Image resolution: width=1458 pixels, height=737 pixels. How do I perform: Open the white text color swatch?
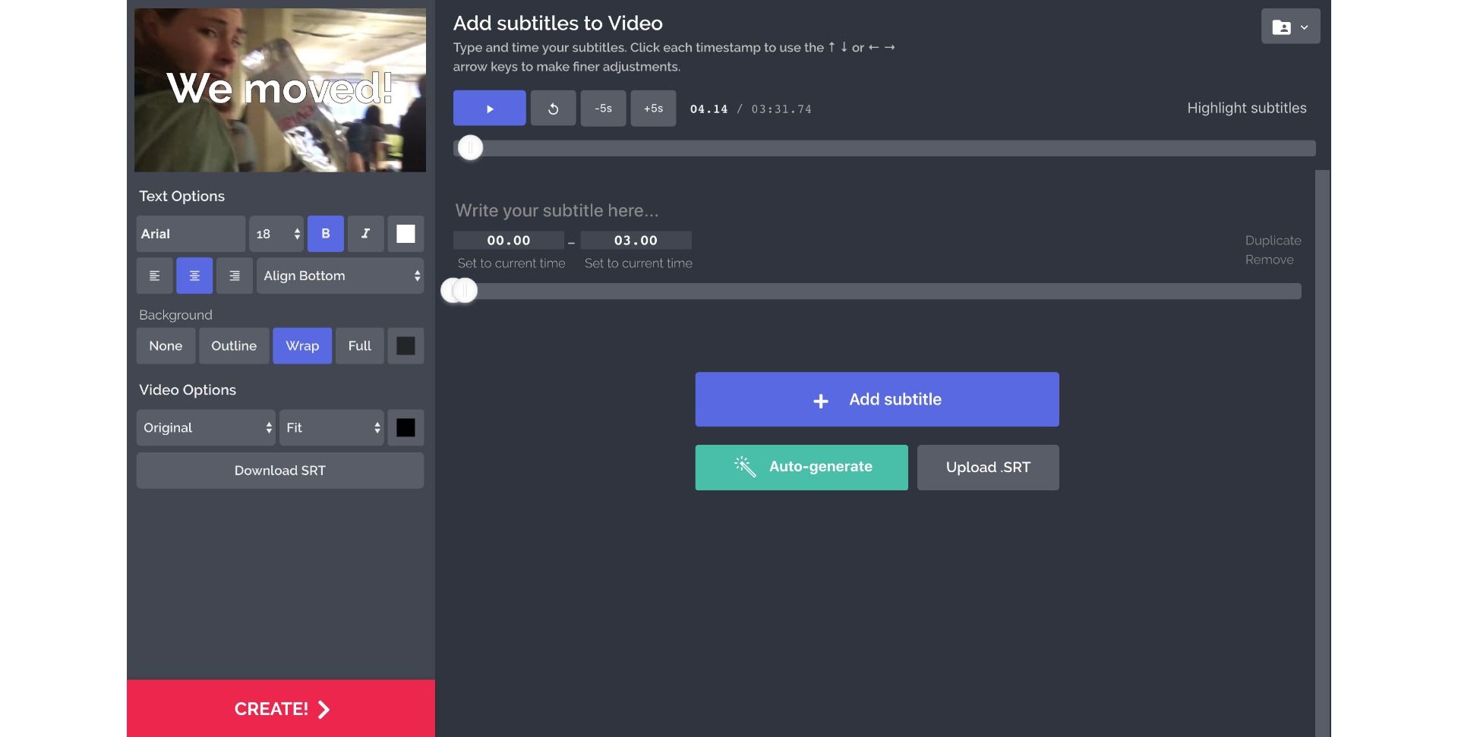point(406,234)
